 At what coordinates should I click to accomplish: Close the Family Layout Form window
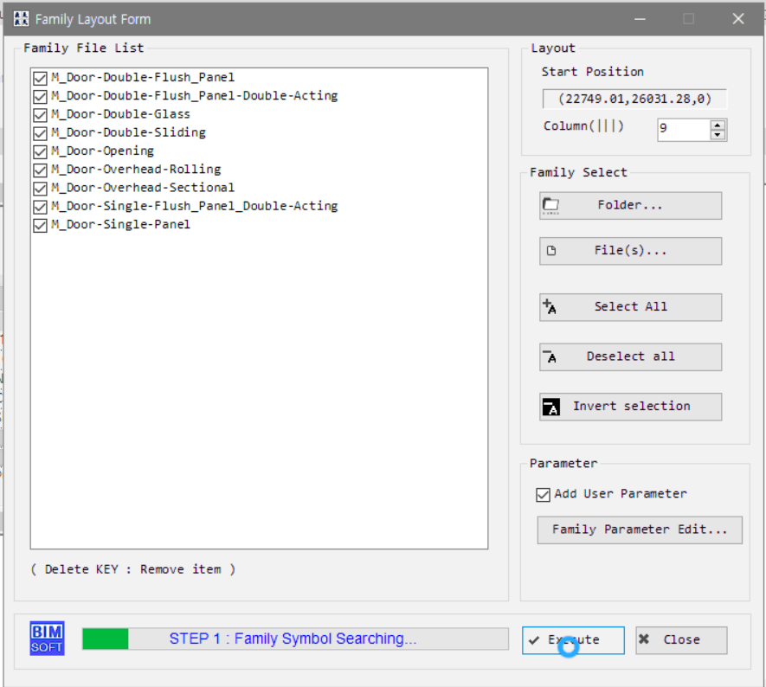point(738,19)
